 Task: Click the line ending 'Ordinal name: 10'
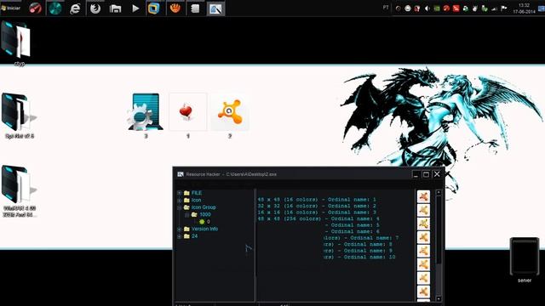(x=359, y=257)
